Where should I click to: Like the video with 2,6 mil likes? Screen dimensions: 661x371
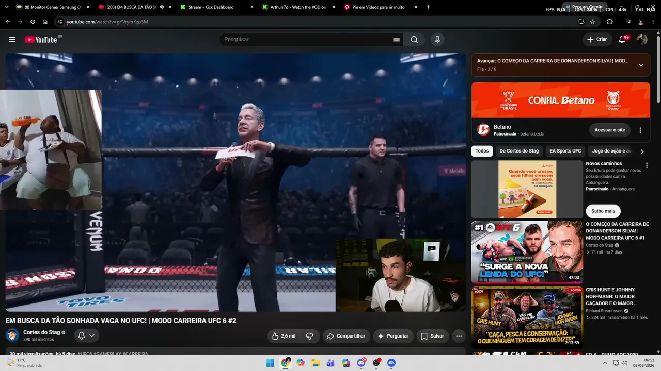[284, 336]
